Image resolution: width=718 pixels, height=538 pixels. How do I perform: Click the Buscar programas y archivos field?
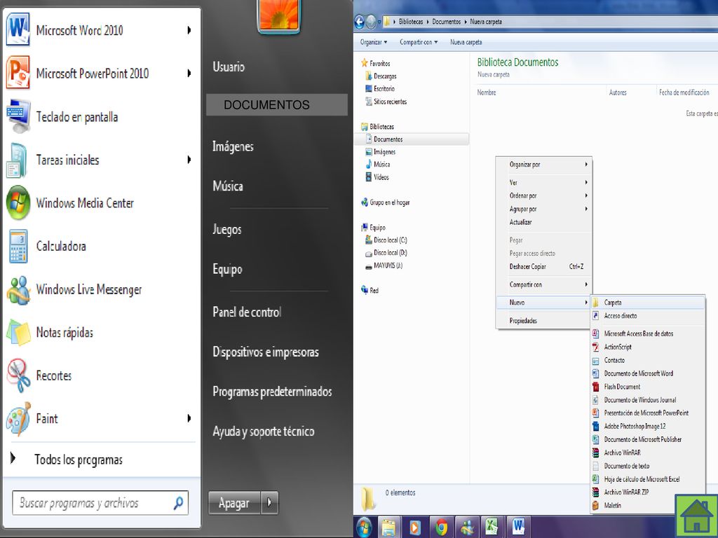click(x=100, y=503)
